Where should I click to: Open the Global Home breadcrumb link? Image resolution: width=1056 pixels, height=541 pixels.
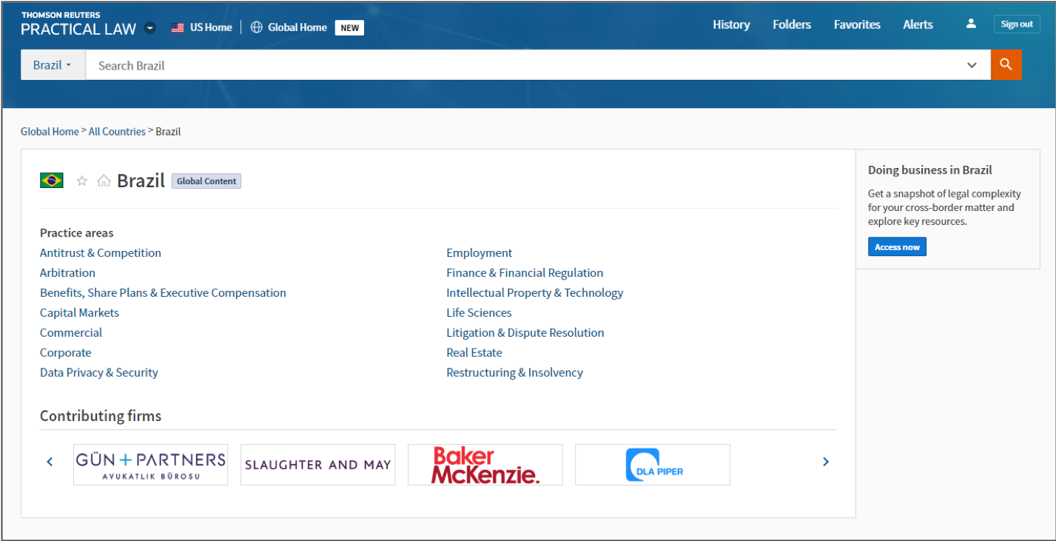[x=50, y=132]
